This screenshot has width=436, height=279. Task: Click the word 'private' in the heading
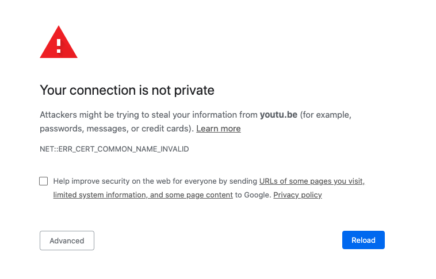point(194,90)
